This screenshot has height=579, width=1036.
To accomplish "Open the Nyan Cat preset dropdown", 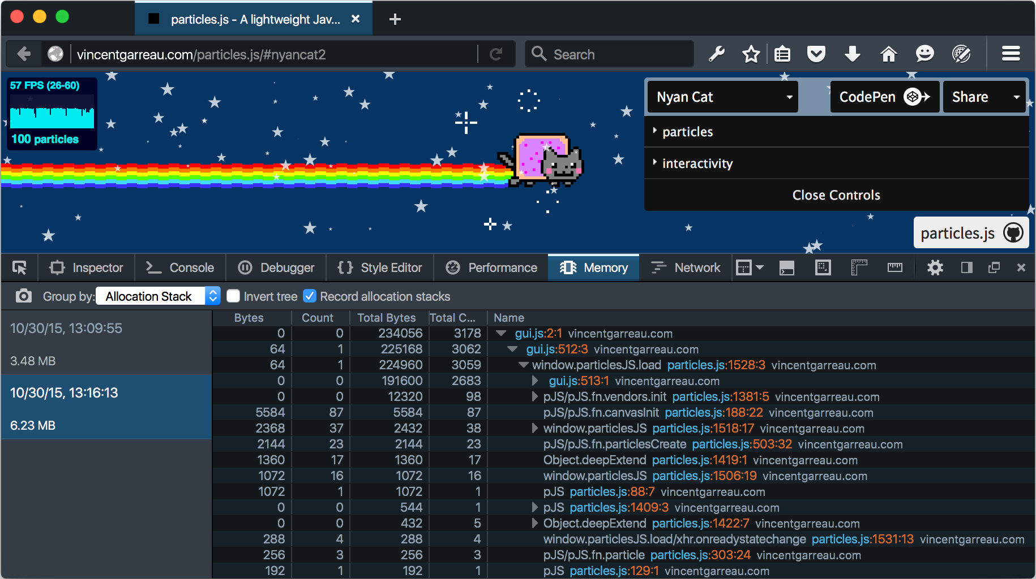I will 723,97.
